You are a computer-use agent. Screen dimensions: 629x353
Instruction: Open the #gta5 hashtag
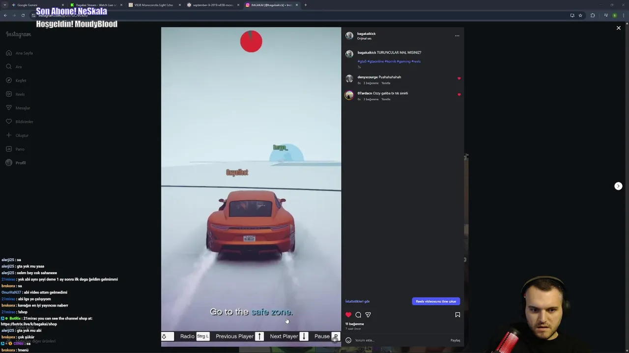[362, 62]
